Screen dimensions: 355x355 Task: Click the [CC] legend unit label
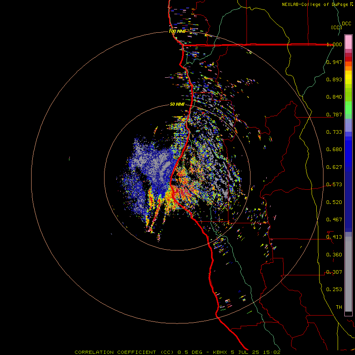click(x=336, y=27)
